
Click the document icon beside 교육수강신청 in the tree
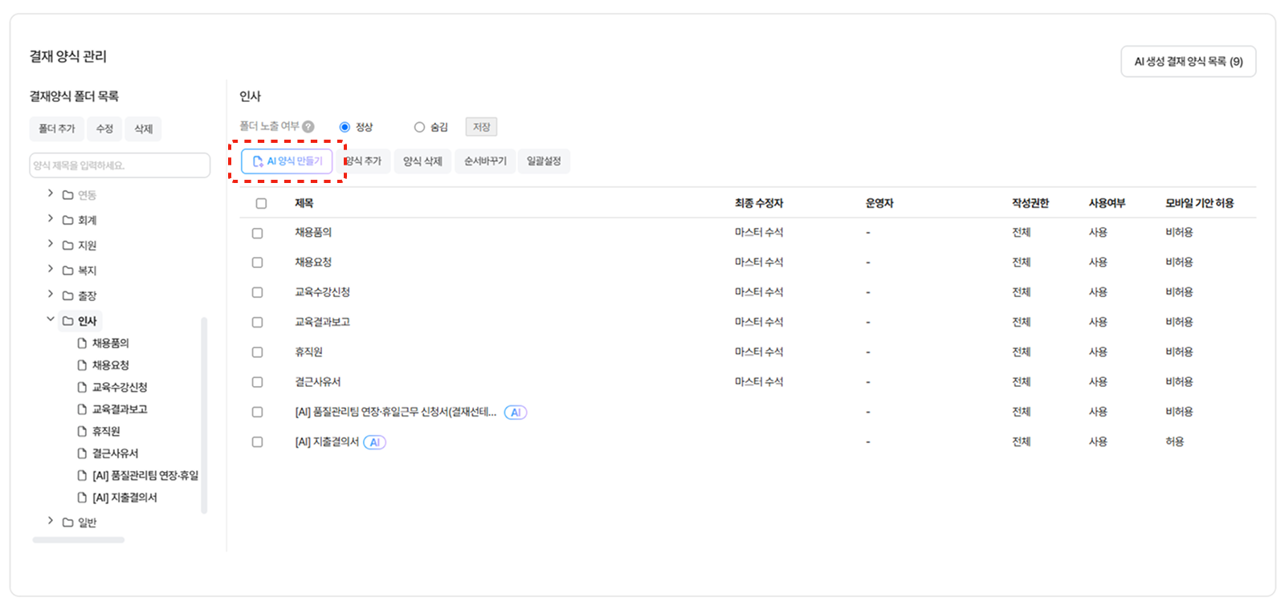click(82, 387)
